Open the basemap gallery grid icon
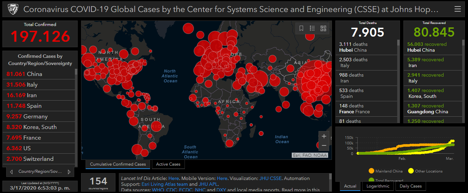 (x=323, y=28)
